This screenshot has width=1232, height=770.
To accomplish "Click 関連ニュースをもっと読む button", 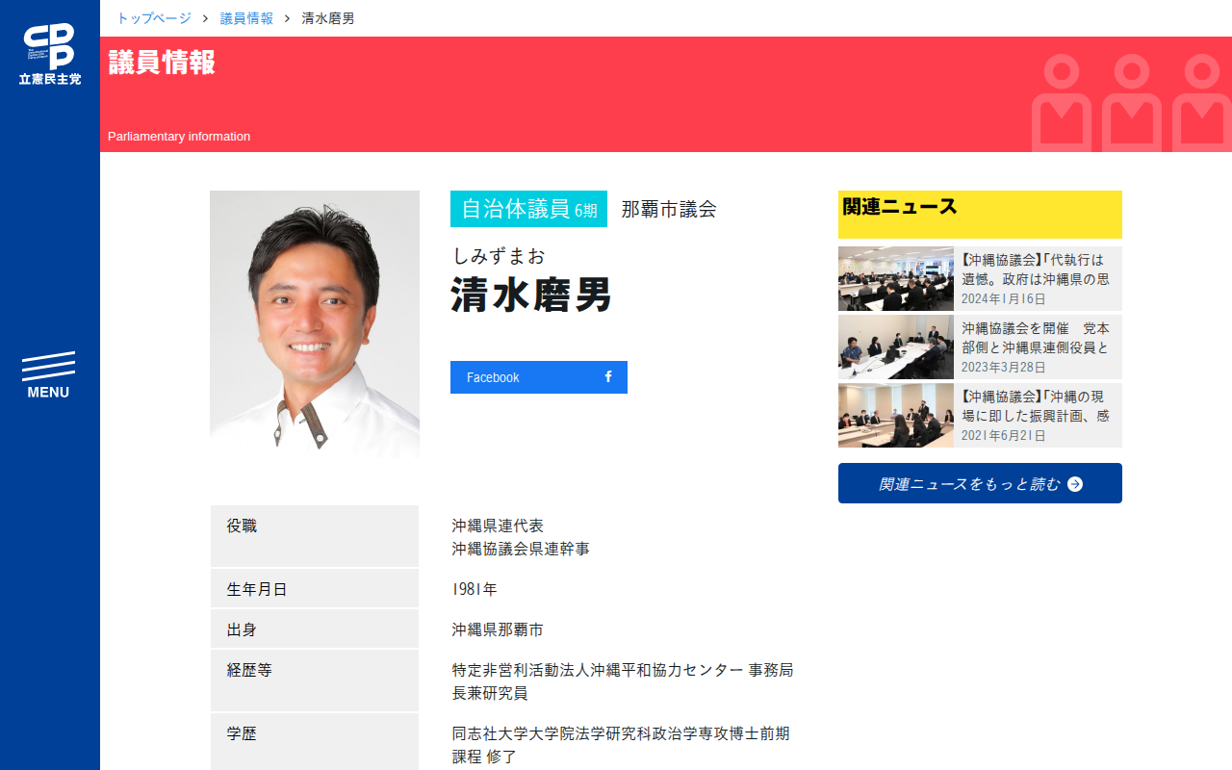I will (x=980, y=483).
